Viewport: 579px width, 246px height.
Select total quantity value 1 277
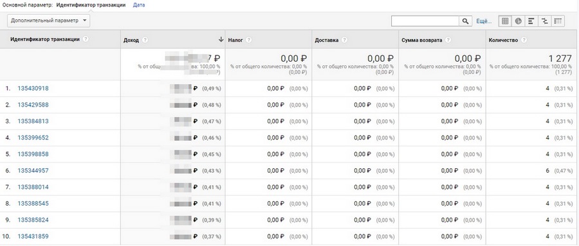(x=560, y=58)
